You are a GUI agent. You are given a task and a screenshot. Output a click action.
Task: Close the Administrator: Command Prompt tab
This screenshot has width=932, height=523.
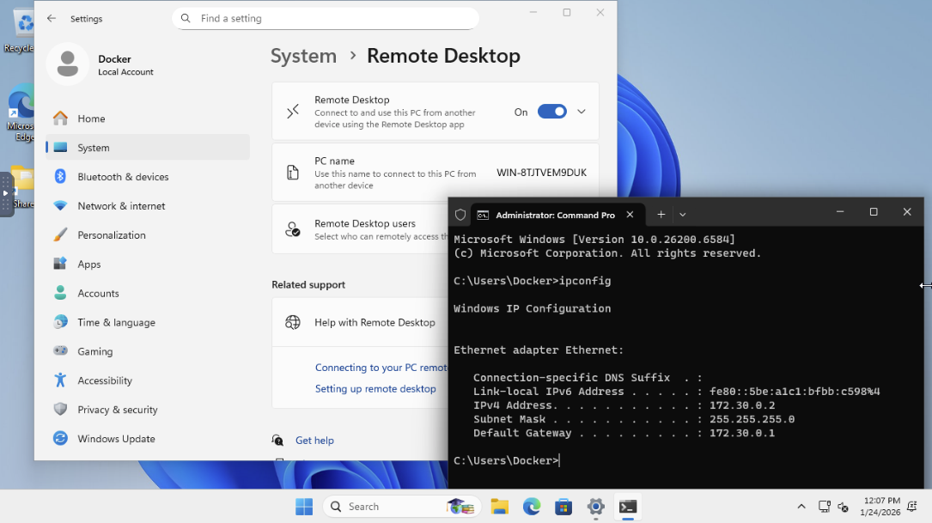point(630,215)
